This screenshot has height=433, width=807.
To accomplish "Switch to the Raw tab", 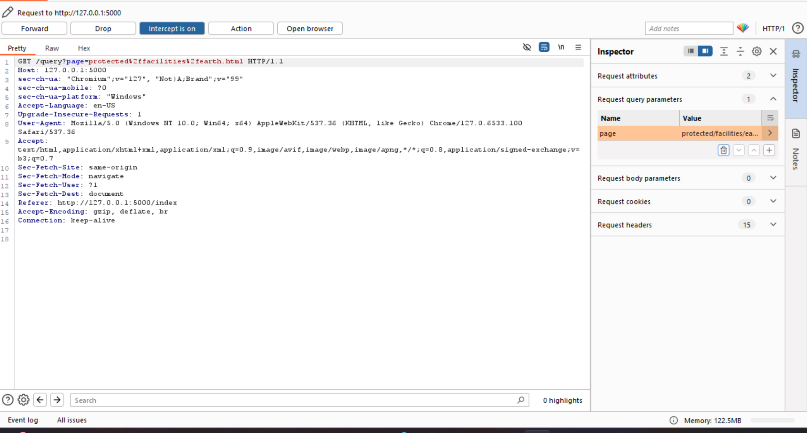I will [52, 48].
